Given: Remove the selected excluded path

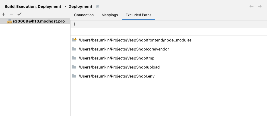Looking at the screenshot, I should pos(82,24).
